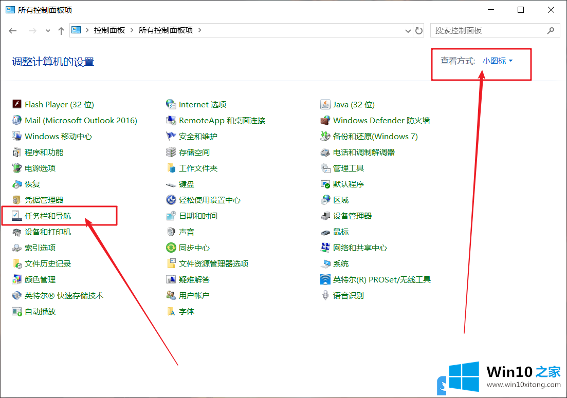Click the 搜索控制面板 search box

point(495,31)
